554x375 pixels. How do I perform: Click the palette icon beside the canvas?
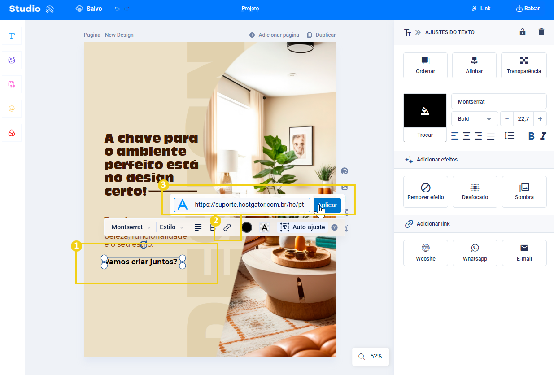coord(345,171)
